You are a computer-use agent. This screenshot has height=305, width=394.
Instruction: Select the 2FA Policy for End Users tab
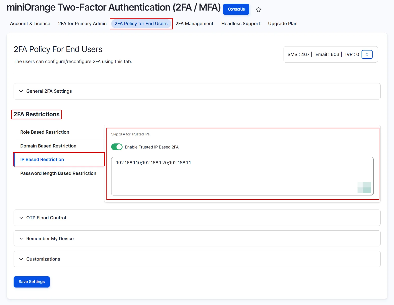click(141, 24)
